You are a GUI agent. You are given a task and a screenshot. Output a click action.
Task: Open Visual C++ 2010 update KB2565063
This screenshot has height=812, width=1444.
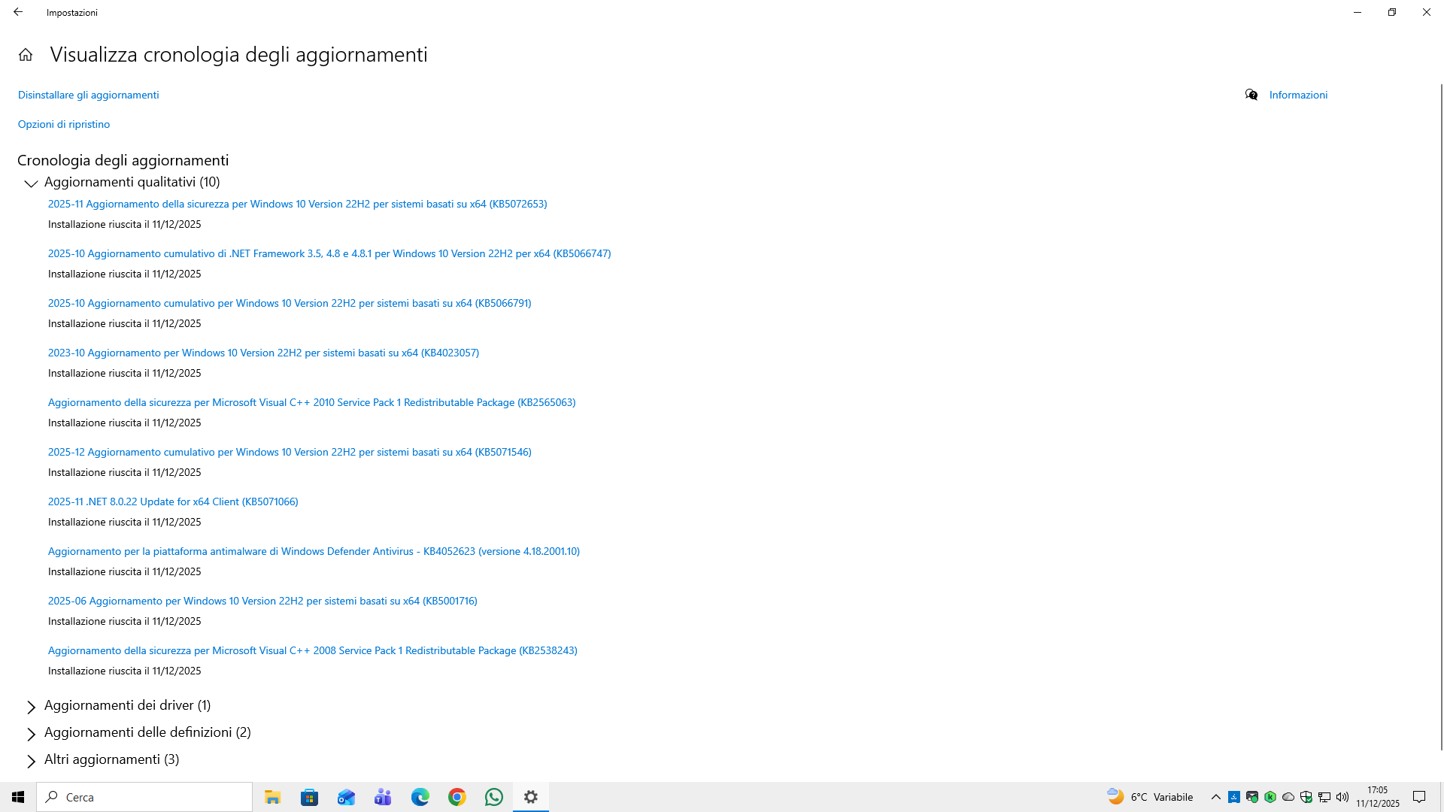point(312,402)
